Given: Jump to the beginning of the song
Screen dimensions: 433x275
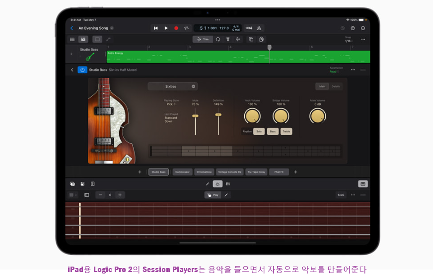Looking at the screenshot, I should coord(156,28).
